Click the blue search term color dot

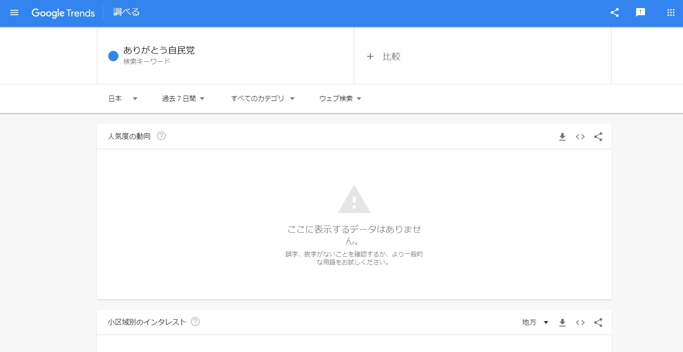(113, 56)
